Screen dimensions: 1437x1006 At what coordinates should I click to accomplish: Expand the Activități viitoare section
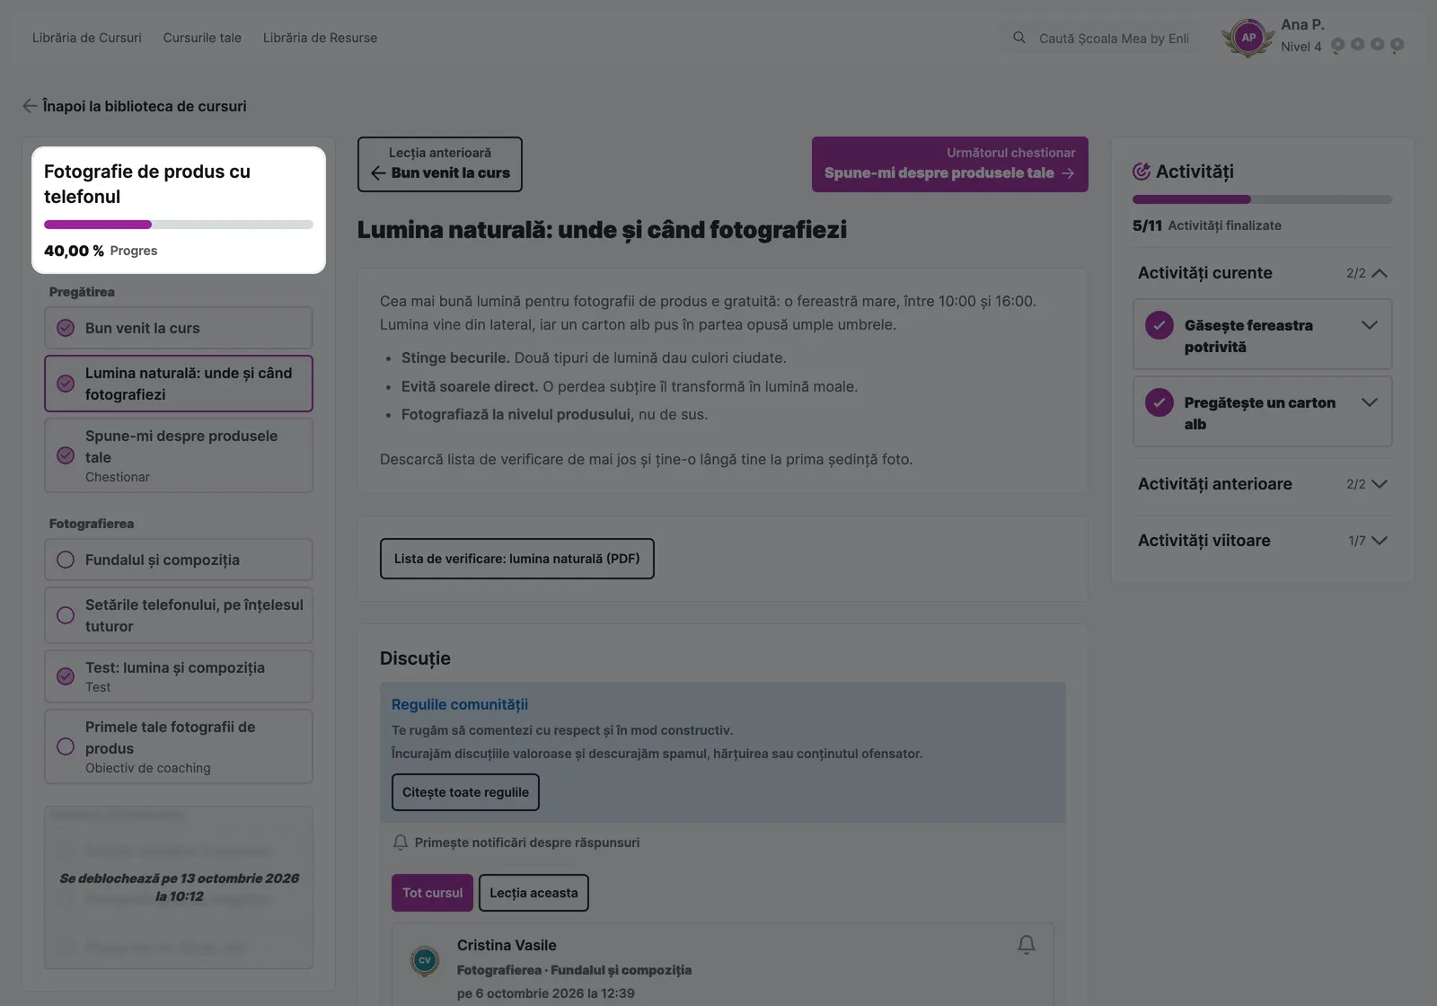point(1380,541)
